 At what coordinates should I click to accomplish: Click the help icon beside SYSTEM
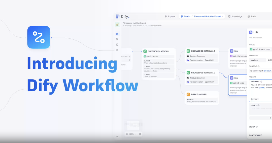pyautogui.click(x=261, y=82)
